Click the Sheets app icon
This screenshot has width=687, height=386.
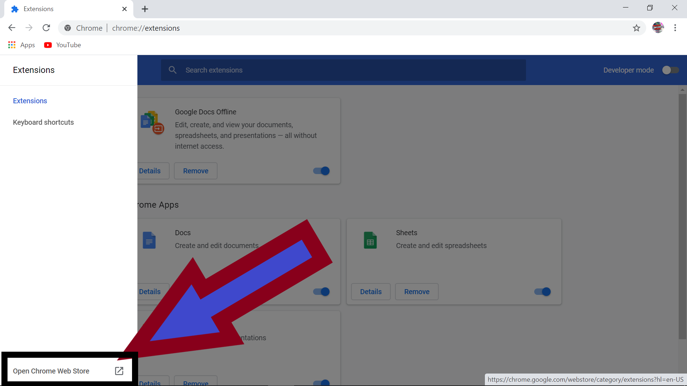tap(371, 240)
